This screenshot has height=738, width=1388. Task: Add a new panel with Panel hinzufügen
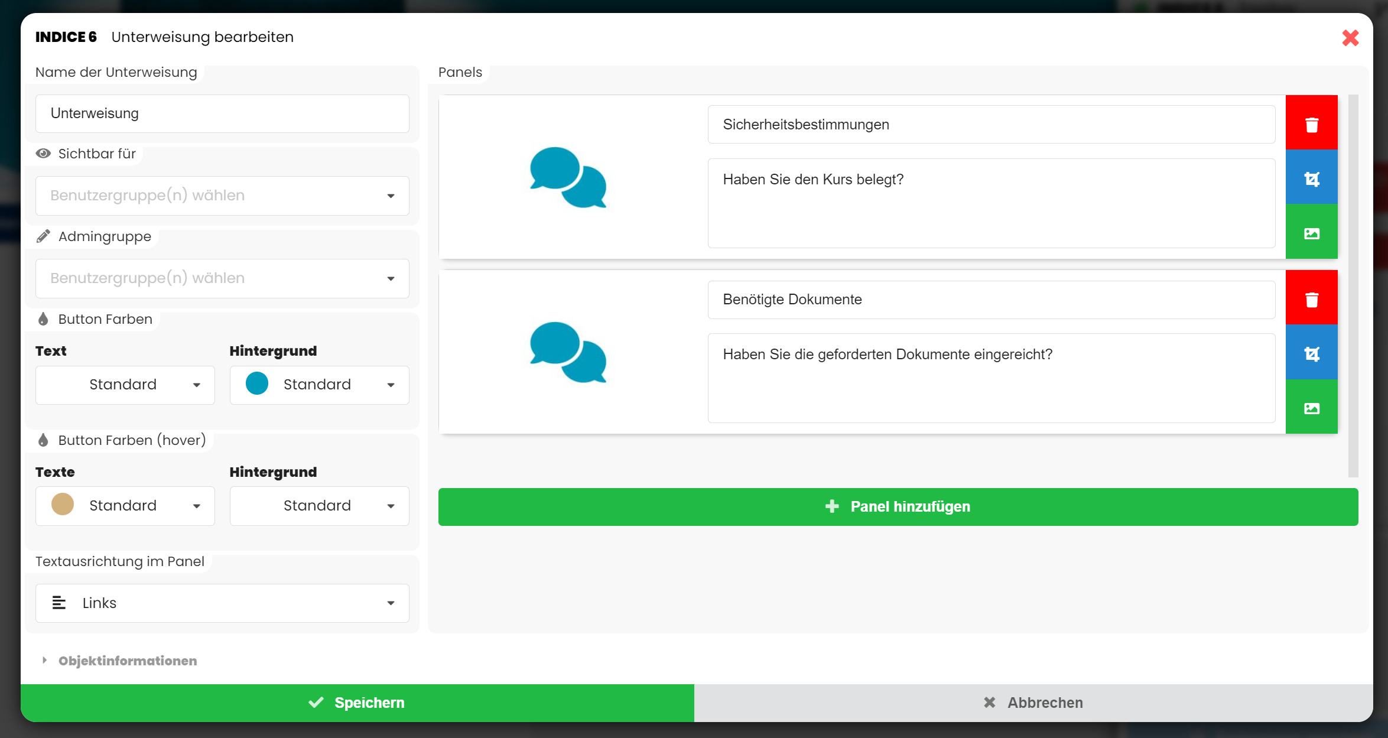coord(898,506)
